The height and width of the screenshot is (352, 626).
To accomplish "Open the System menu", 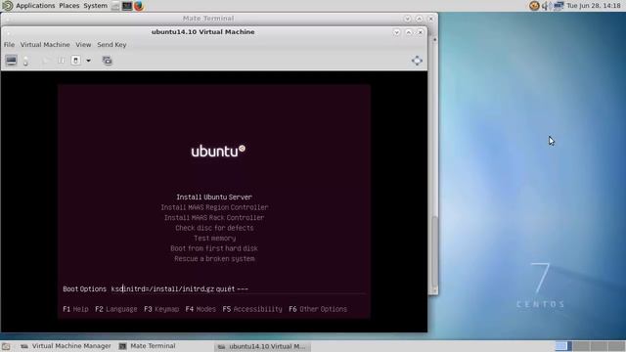I will pyautogui.click(x=96, y=6).
